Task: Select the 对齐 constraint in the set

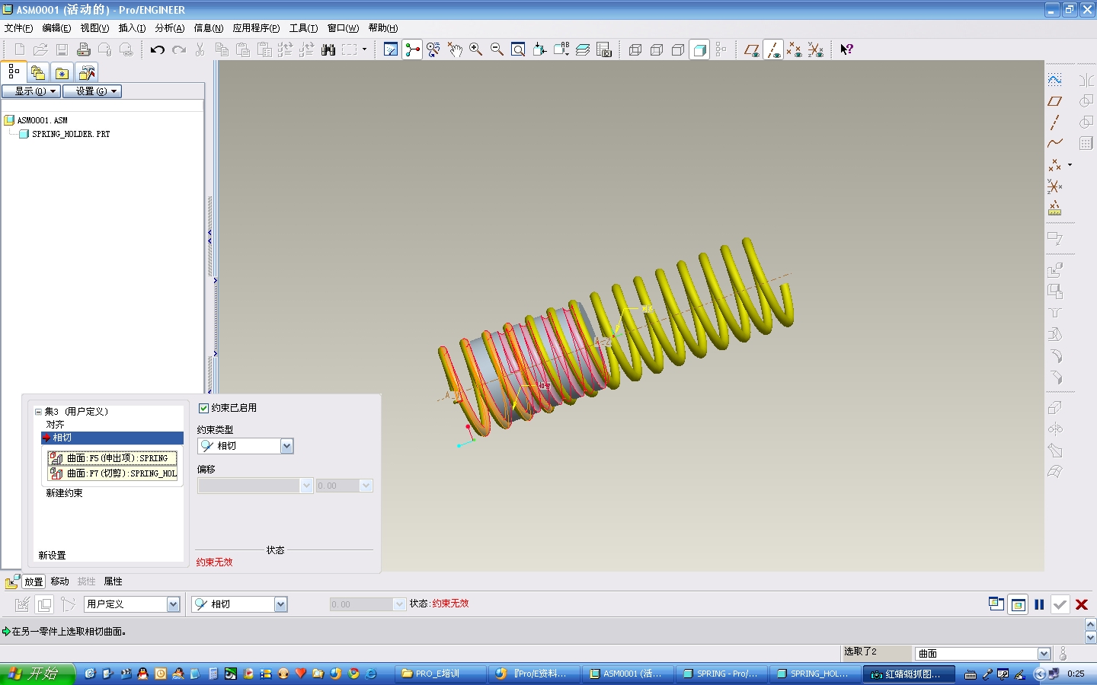Action: coord(56,425)
